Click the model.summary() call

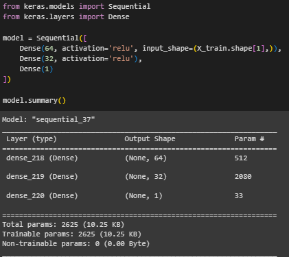coord(34,101)
